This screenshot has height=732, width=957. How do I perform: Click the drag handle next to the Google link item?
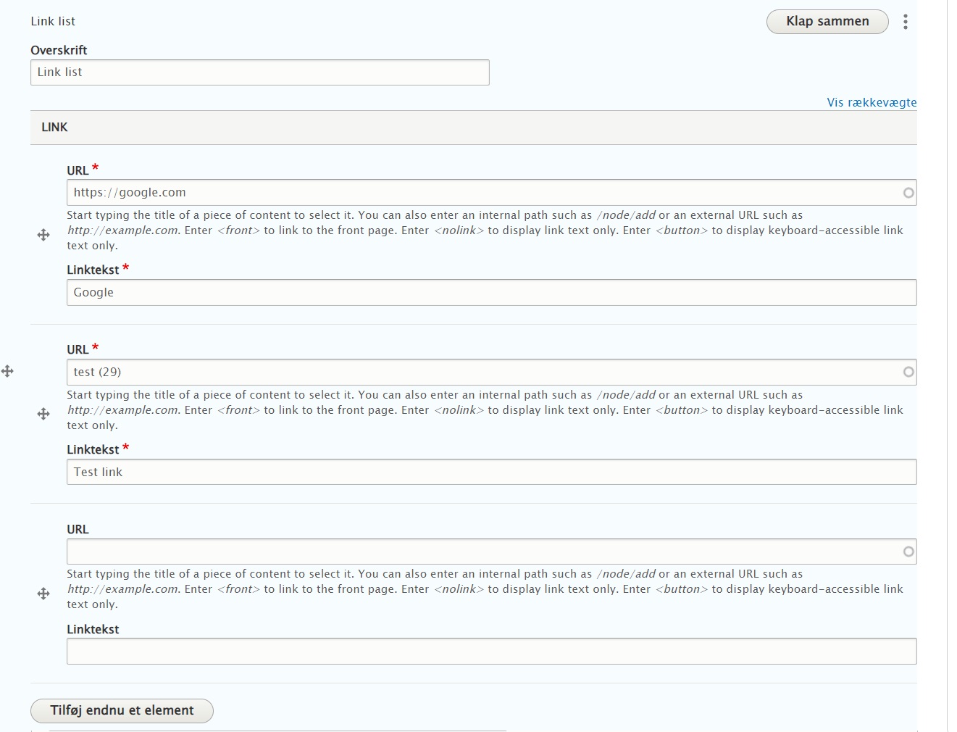[x=43, y=236]
